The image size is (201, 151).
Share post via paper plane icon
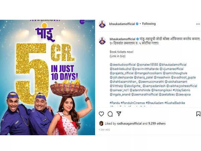(x=119, y=114)
